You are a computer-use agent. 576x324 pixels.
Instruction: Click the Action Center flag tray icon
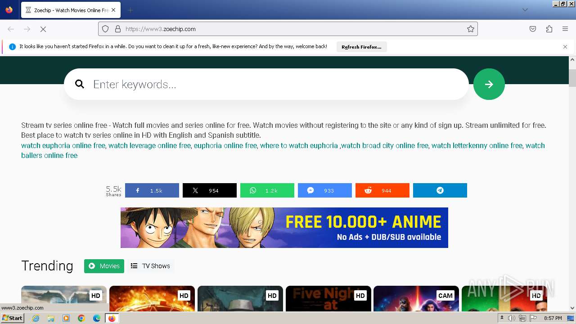click(533, 318)
